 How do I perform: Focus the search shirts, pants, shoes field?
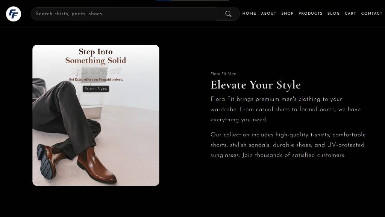pos(124,14)
